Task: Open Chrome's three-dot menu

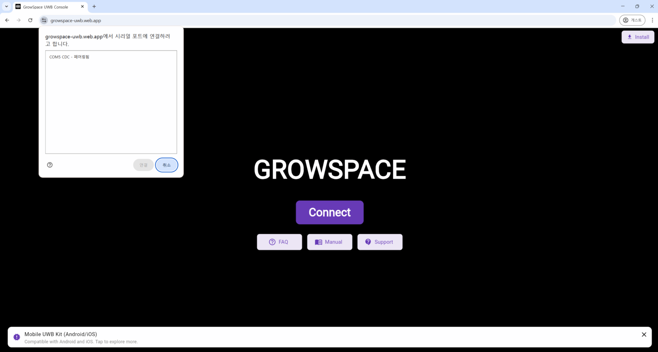Action: point(652,20)
